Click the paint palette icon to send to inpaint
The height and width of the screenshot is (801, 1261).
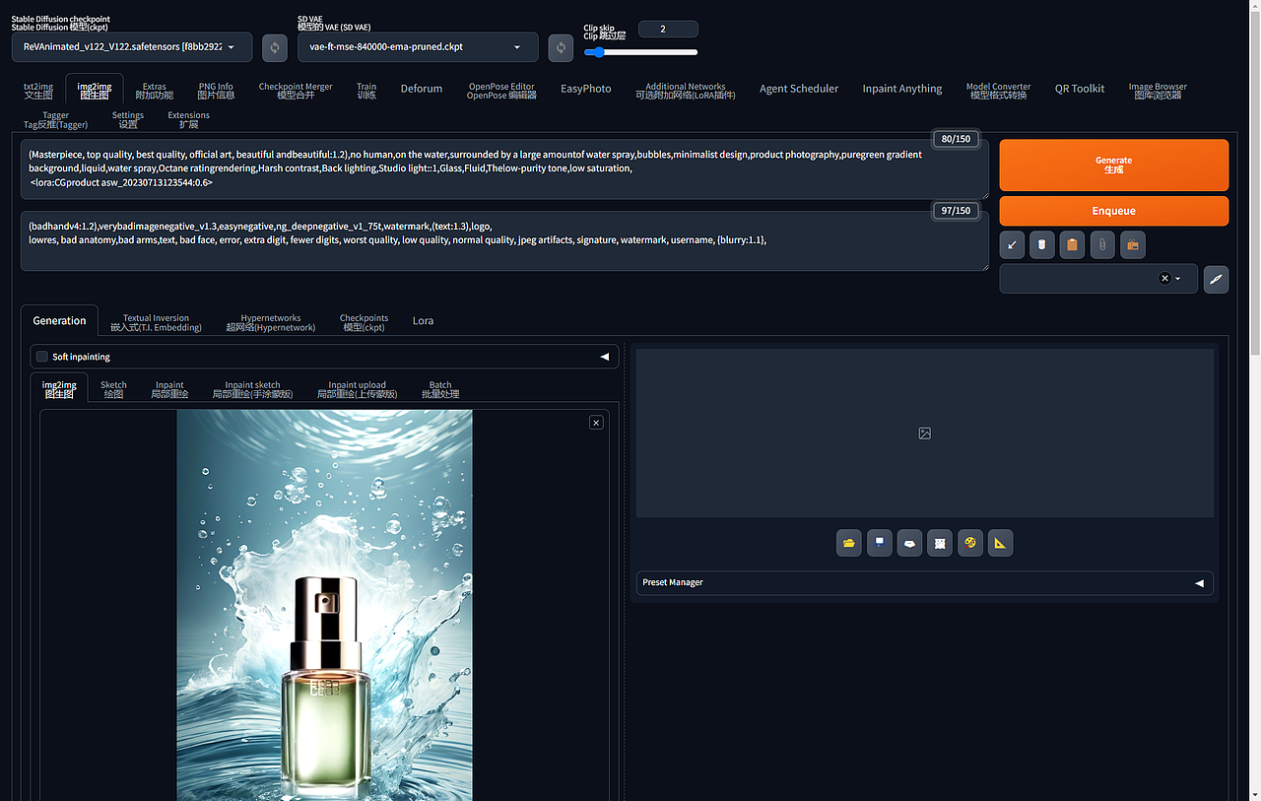pyautogui.click(x=970, y=543)
